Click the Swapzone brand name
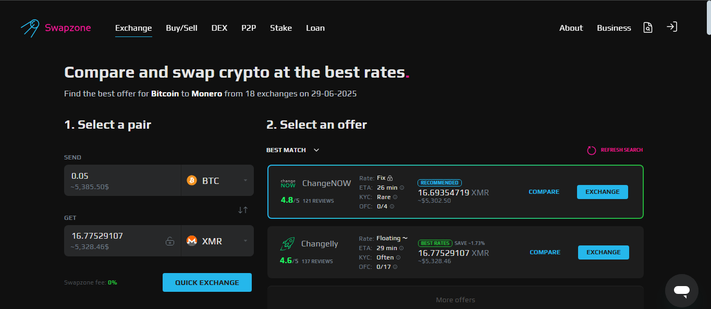 [x=68, y=28]
